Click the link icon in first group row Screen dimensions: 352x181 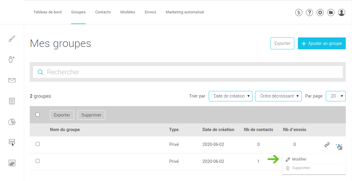[327, 145]
